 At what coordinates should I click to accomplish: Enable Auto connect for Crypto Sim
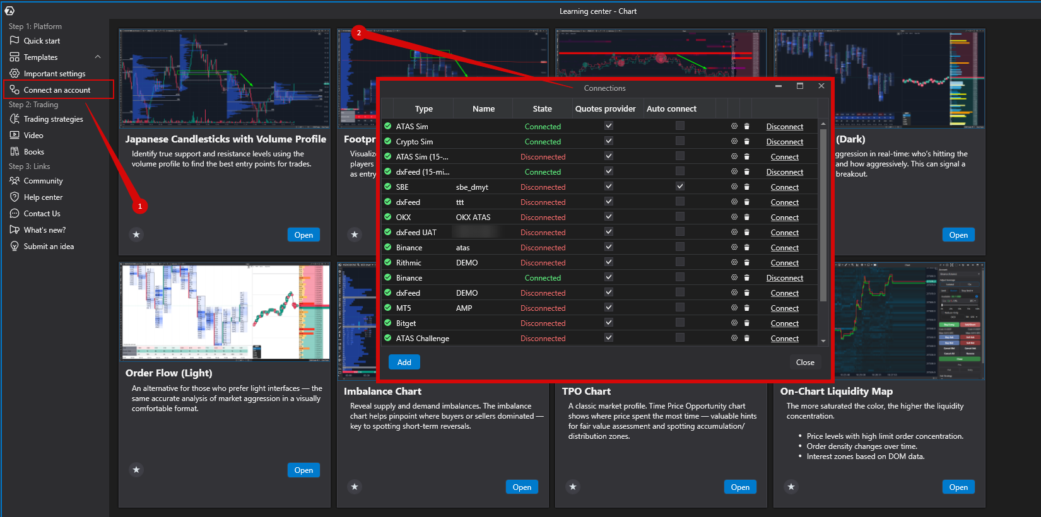point(679,141)
